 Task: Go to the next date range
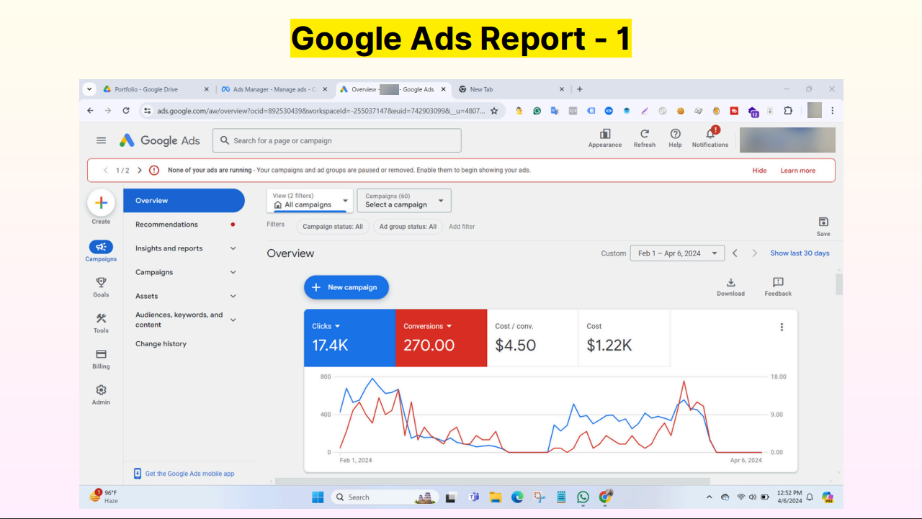pos(755,253)
